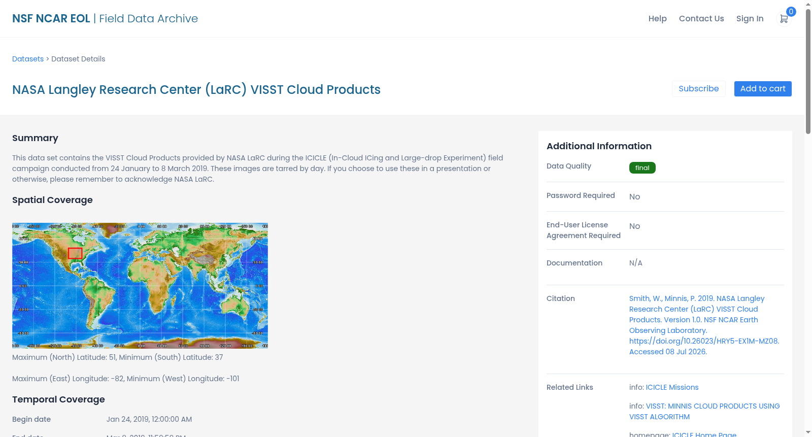Open the ICICLE Missions related link

pyautogui.click(x=672, y=387)
